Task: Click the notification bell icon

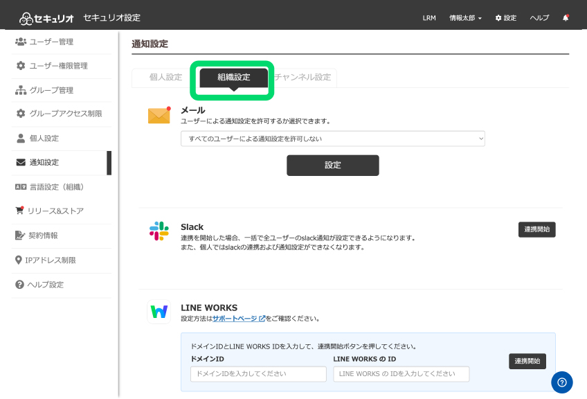Action: pyautogui.click(x=566, y=18)
